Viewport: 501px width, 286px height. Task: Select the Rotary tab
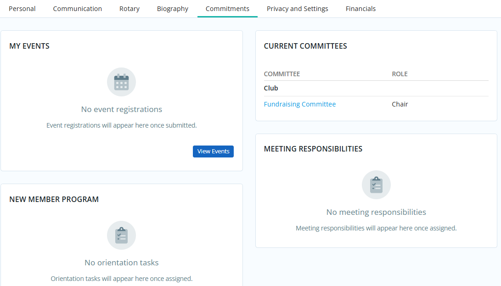(x=129, y=9)
